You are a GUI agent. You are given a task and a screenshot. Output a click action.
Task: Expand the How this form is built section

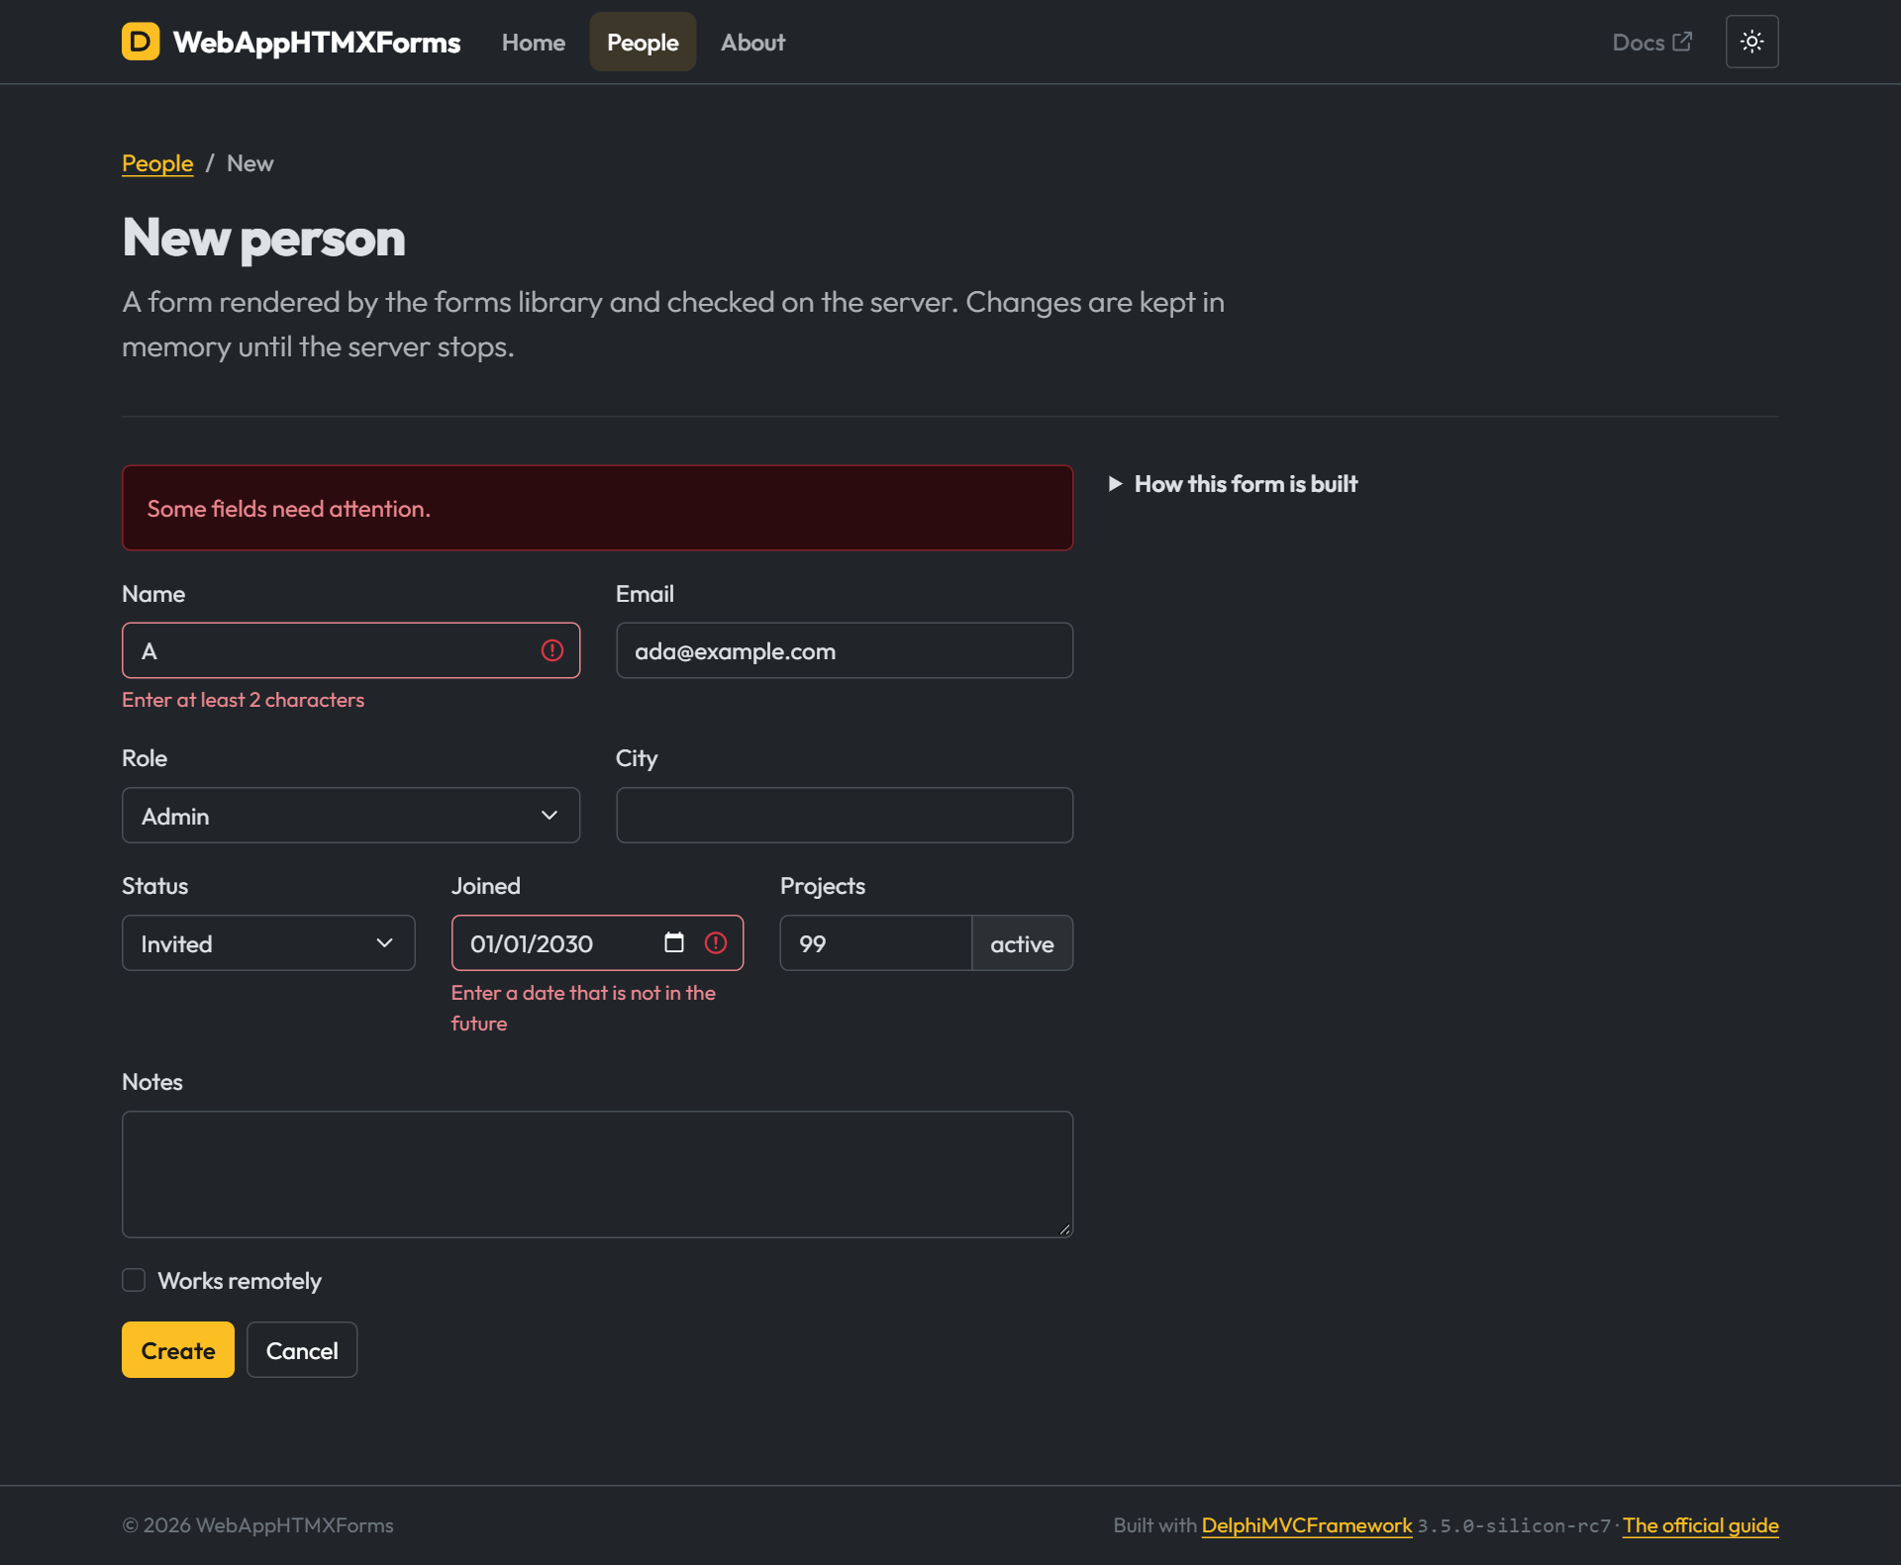click(1234, 484)
